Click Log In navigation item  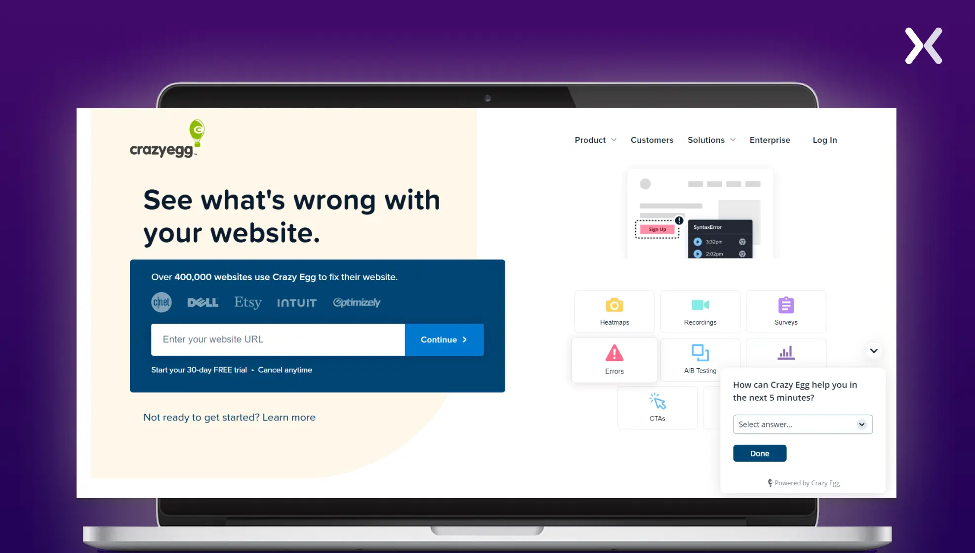pyautogui.click(x=825, y=140)
